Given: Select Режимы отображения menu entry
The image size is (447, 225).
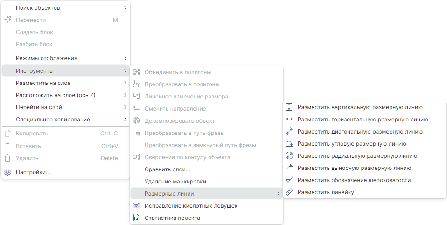Looking at the screenshot, I should (x=66, y=58).
